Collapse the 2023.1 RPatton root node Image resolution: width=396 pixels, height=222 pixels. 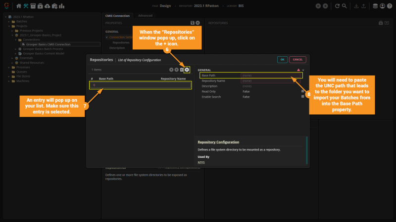[6, 17]
